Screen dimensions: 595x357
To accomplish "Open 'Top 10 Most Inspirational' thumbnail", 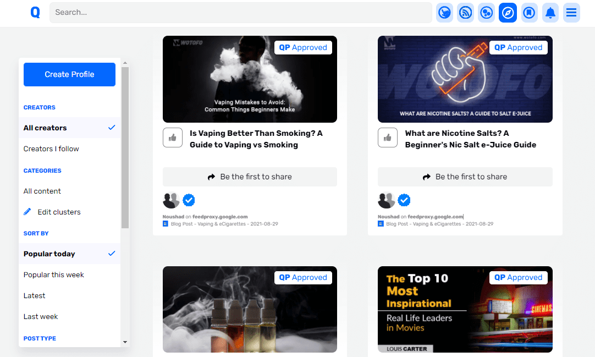I will click(x=465, y=310).
